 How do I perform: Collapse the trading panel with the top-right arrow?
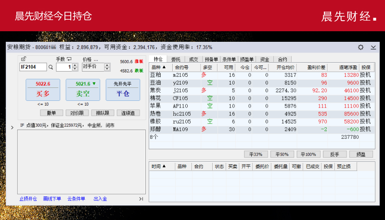click(x=373, y=48)
